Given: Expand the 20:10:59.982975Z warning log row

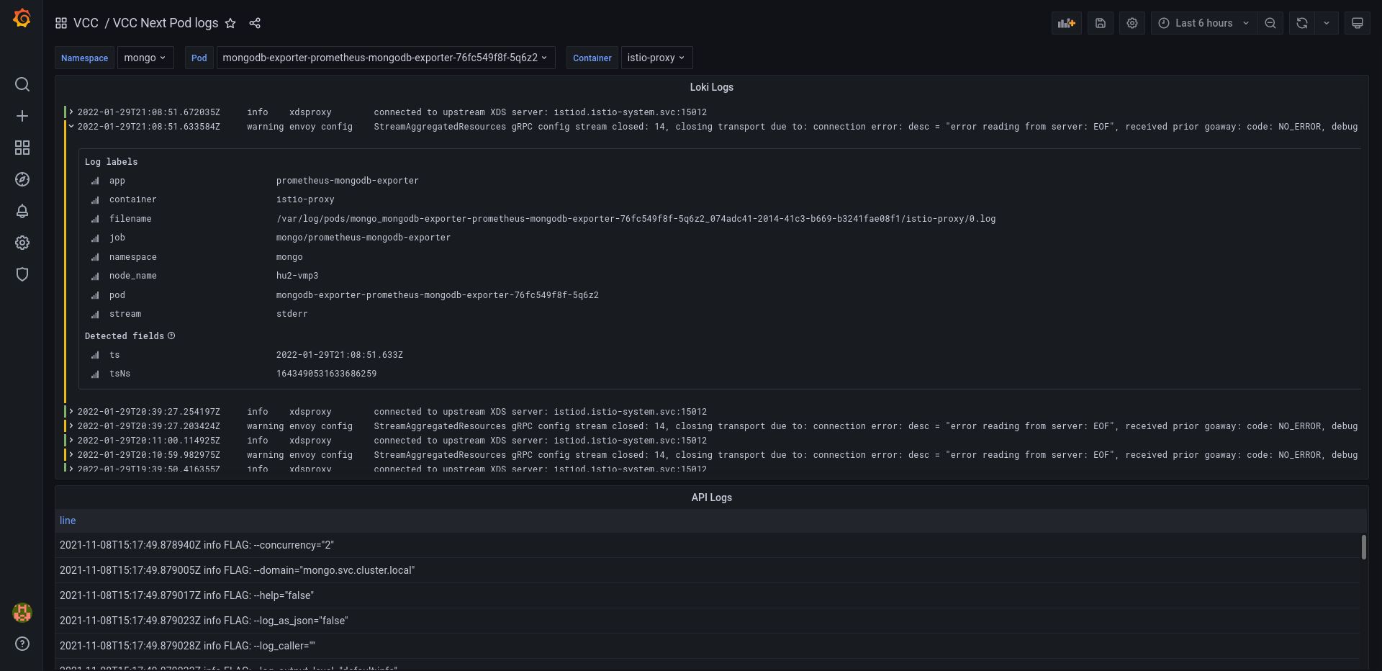Looking at the screenshot, I should 71,454.
